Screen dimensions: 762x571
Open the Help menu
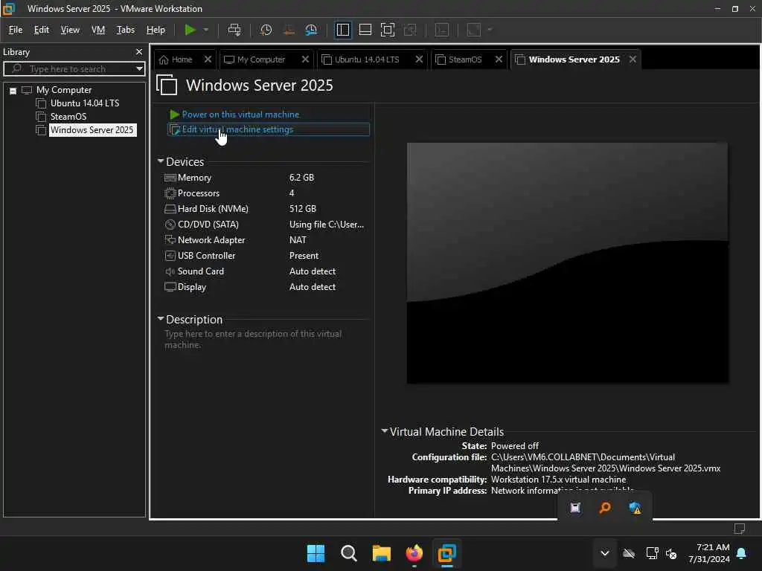156,30
